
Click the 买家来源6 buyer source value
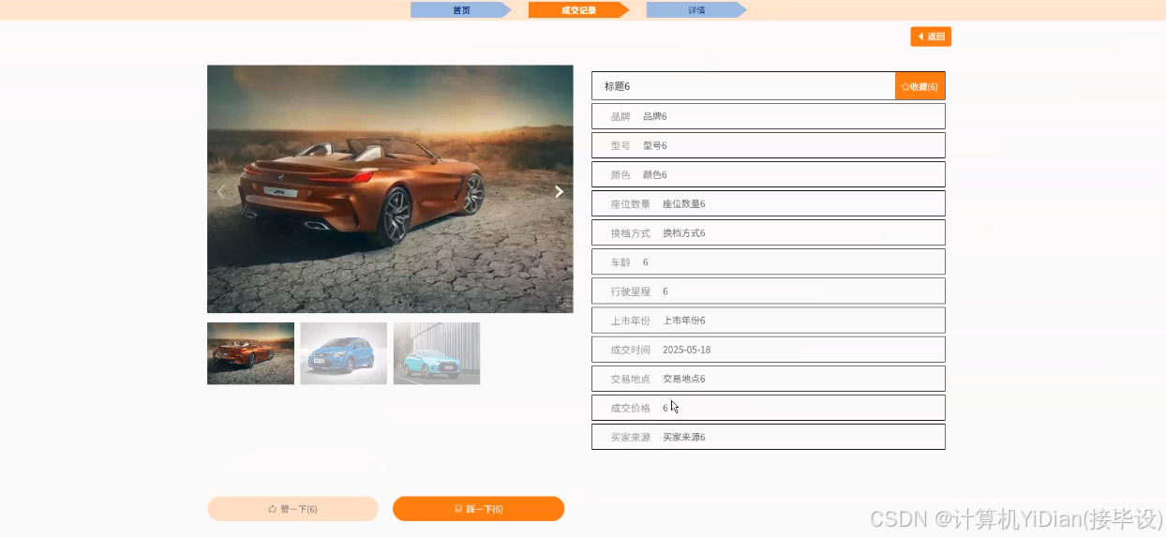pyautogui.click(x=683, y=437)
